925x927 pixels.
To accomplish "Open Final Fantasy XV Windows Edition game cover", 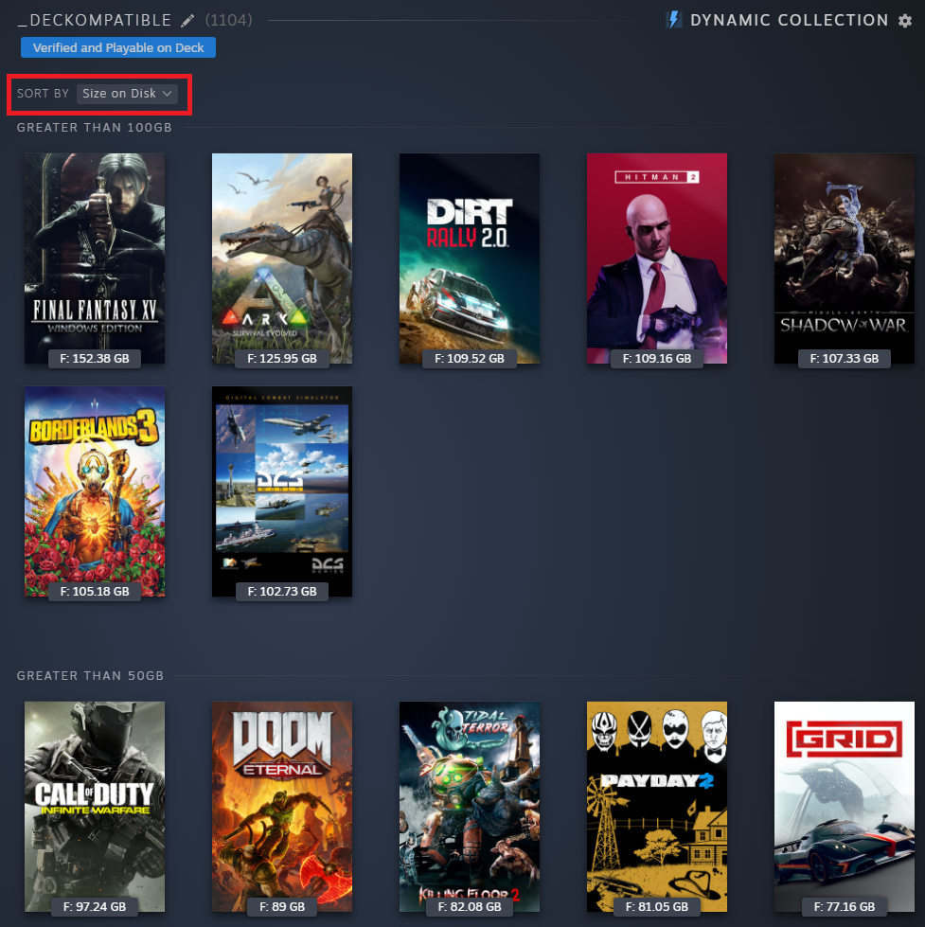I will click(95, 258).
